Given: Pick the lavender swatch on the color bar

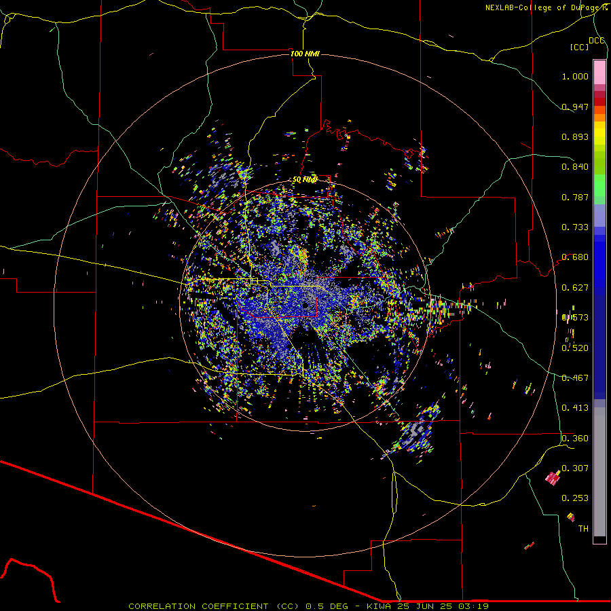Looking at the screenshot, I should coord(599,215).
